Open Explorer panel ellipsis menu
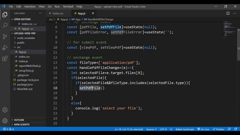 (40, 13)
